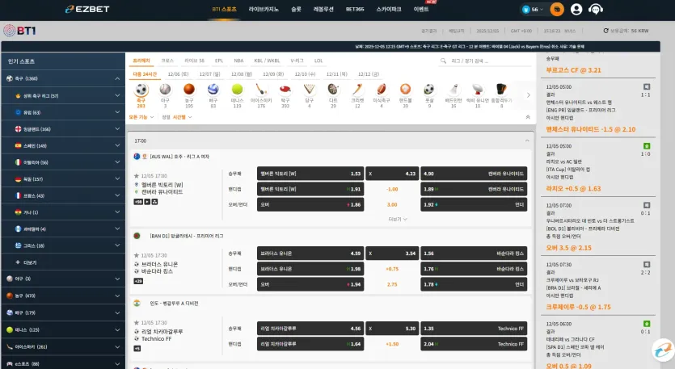Favorite the 12/05 17:30 Brothers Union match star

coord(137,255)
